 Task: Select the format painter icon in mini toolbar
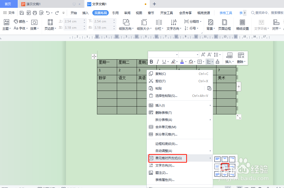(217, 62)
